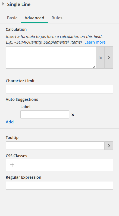Click inside the Calculation formula box
Viewport: 119px width, 216px height.
51,57
